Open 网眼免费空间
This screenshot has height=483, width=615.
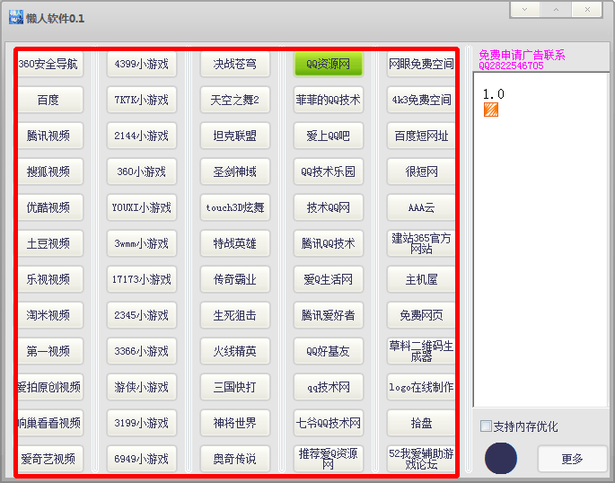pyautogui.click(x=421, y=64)
